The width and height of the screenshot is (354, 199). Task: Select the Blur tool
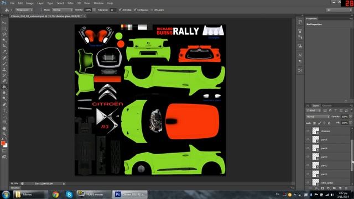tap(4, 93)
